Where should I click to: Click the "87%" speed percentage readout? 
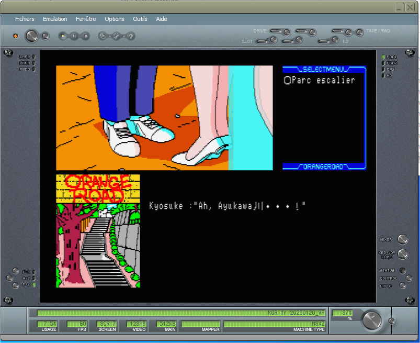coord(343,313)
